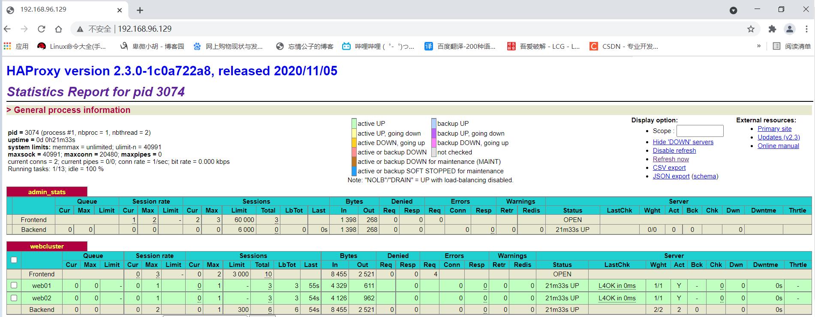The height and width of the screenshot is (317, 815).
Task: Tick the web02 server checkbox
Action: click(14, 298)
